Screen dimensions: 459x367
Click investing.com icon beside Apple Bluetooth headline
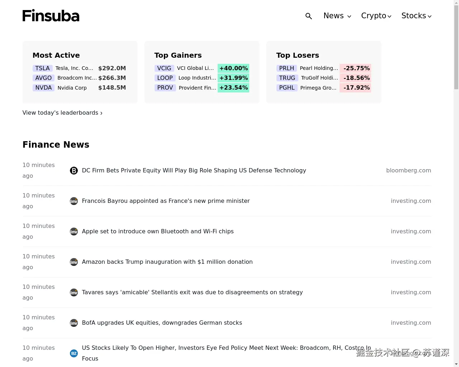point(74,232)
